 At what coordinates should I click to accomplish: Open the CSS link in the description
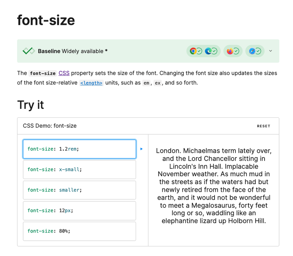tap(64, 73)
